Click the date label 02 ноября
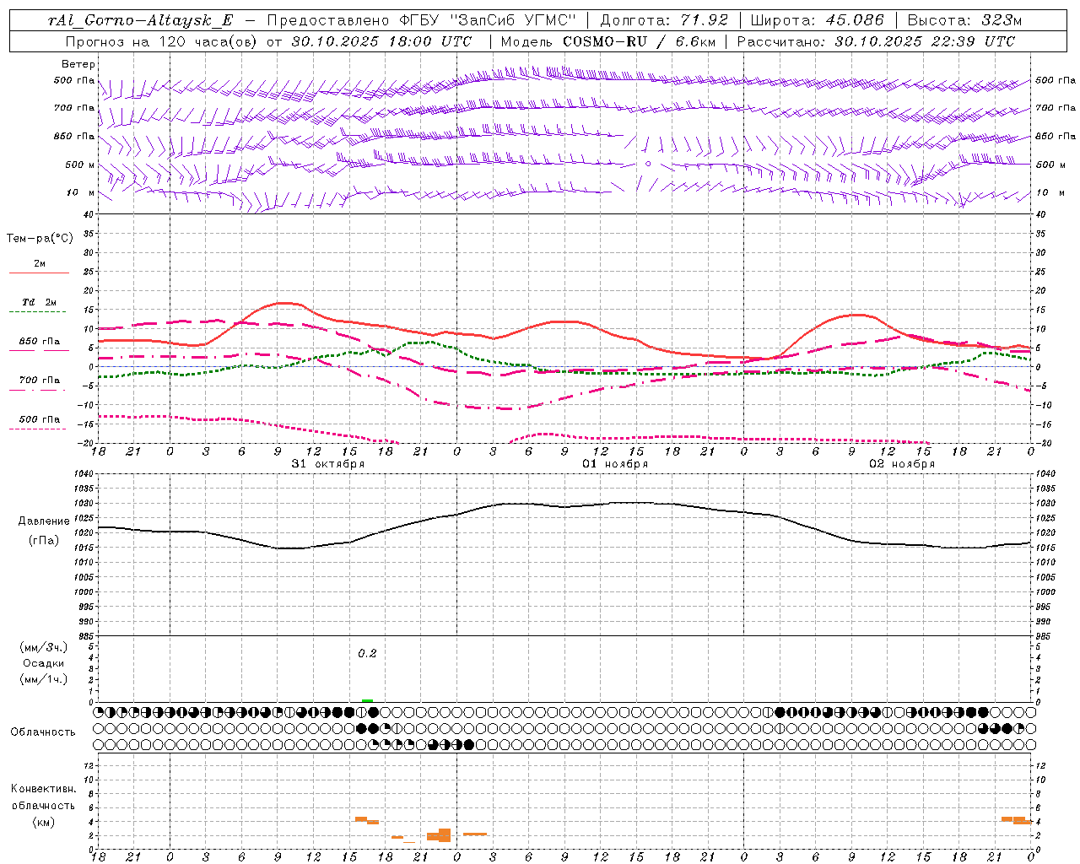The image size is (1080, 864). [902, 464]
